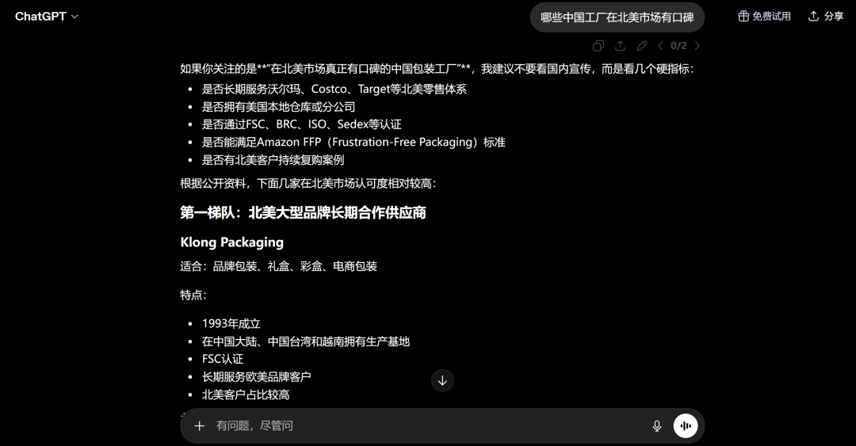The width and height of the screenshot is (856, 446).
Task: Click the bullet 长期服务欧美品牌客户
Action: [x=257, y=376]
